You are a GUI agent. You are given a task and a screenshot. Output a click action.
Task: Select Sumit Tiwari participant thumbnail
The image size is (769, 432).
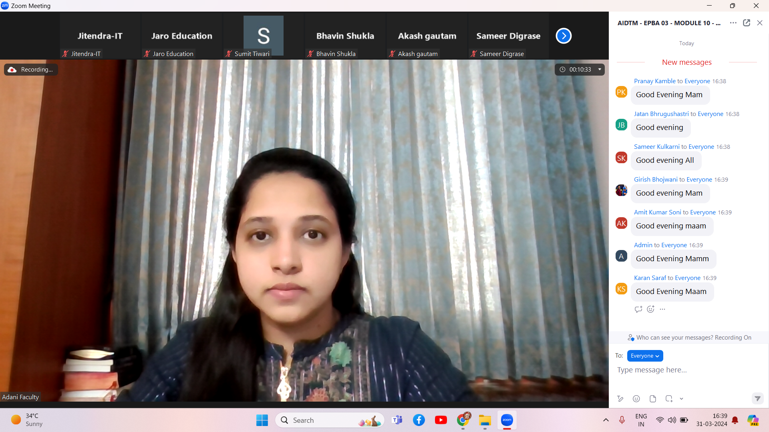click(263, 36)
